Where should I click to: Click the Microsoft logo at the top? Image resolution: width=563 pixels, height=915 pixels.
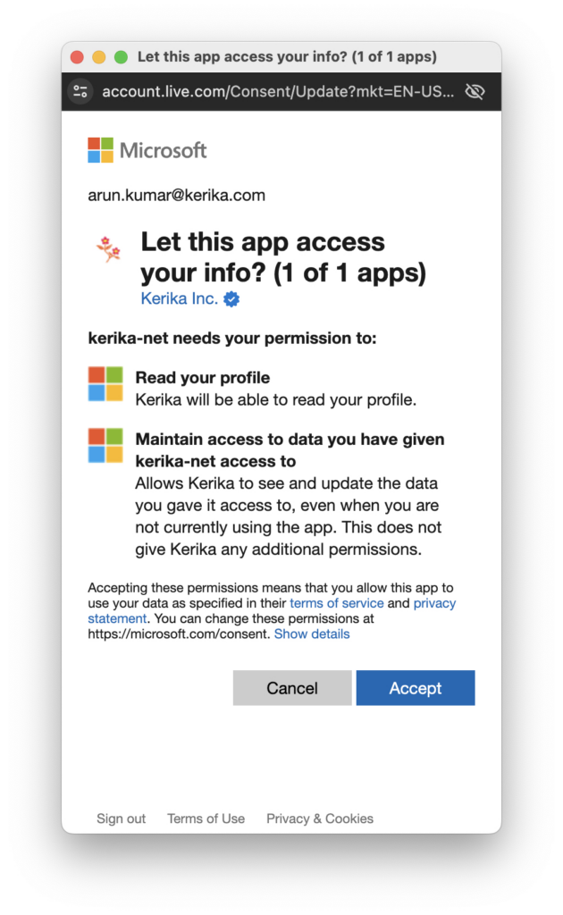pos(147,150)
